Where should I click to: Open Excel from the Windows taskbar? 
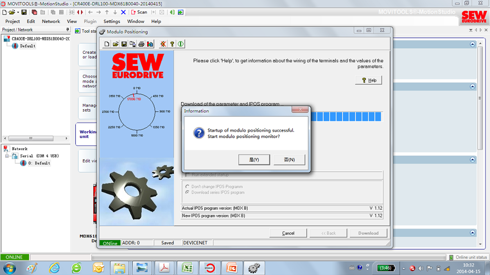(187, 268)
